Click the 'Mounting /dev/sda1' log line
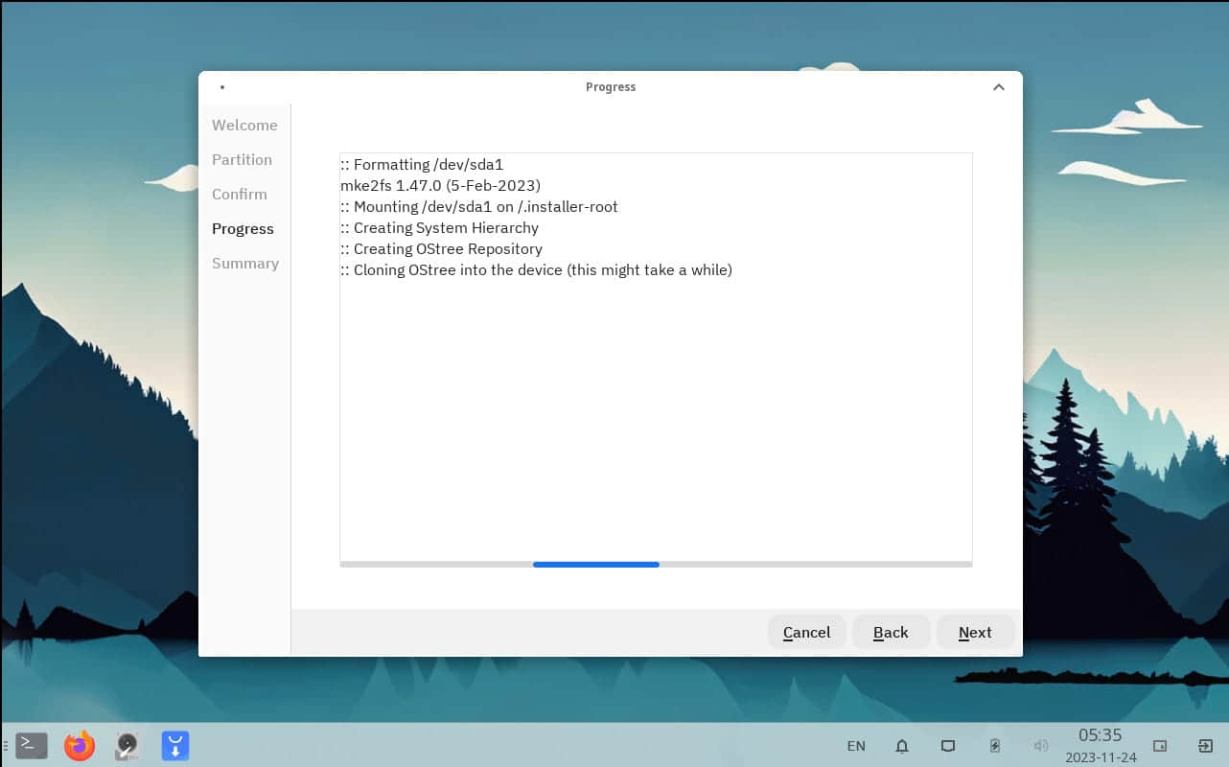This screenshot has height=767, width=1229. click(479, 207)
